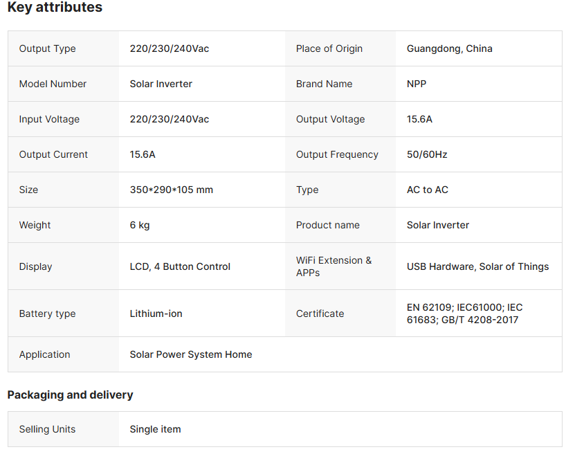Select the Lithium-ion battery type value
Screen dimensions: 575x454
tap(156, 314)
